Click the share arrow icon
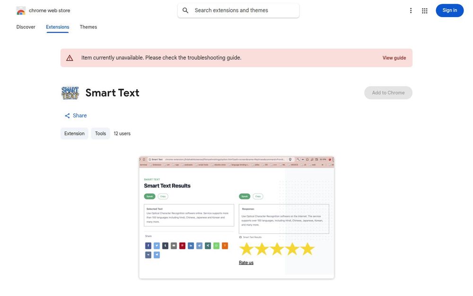Screen dimensions: 473x296 67,116
